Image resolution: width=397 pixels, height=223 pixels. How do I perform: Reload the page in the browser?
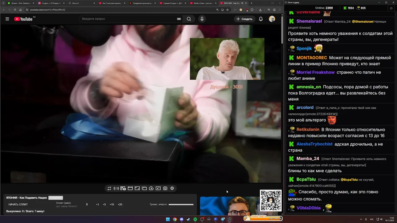pyautogui.click(x=15, y=10)
